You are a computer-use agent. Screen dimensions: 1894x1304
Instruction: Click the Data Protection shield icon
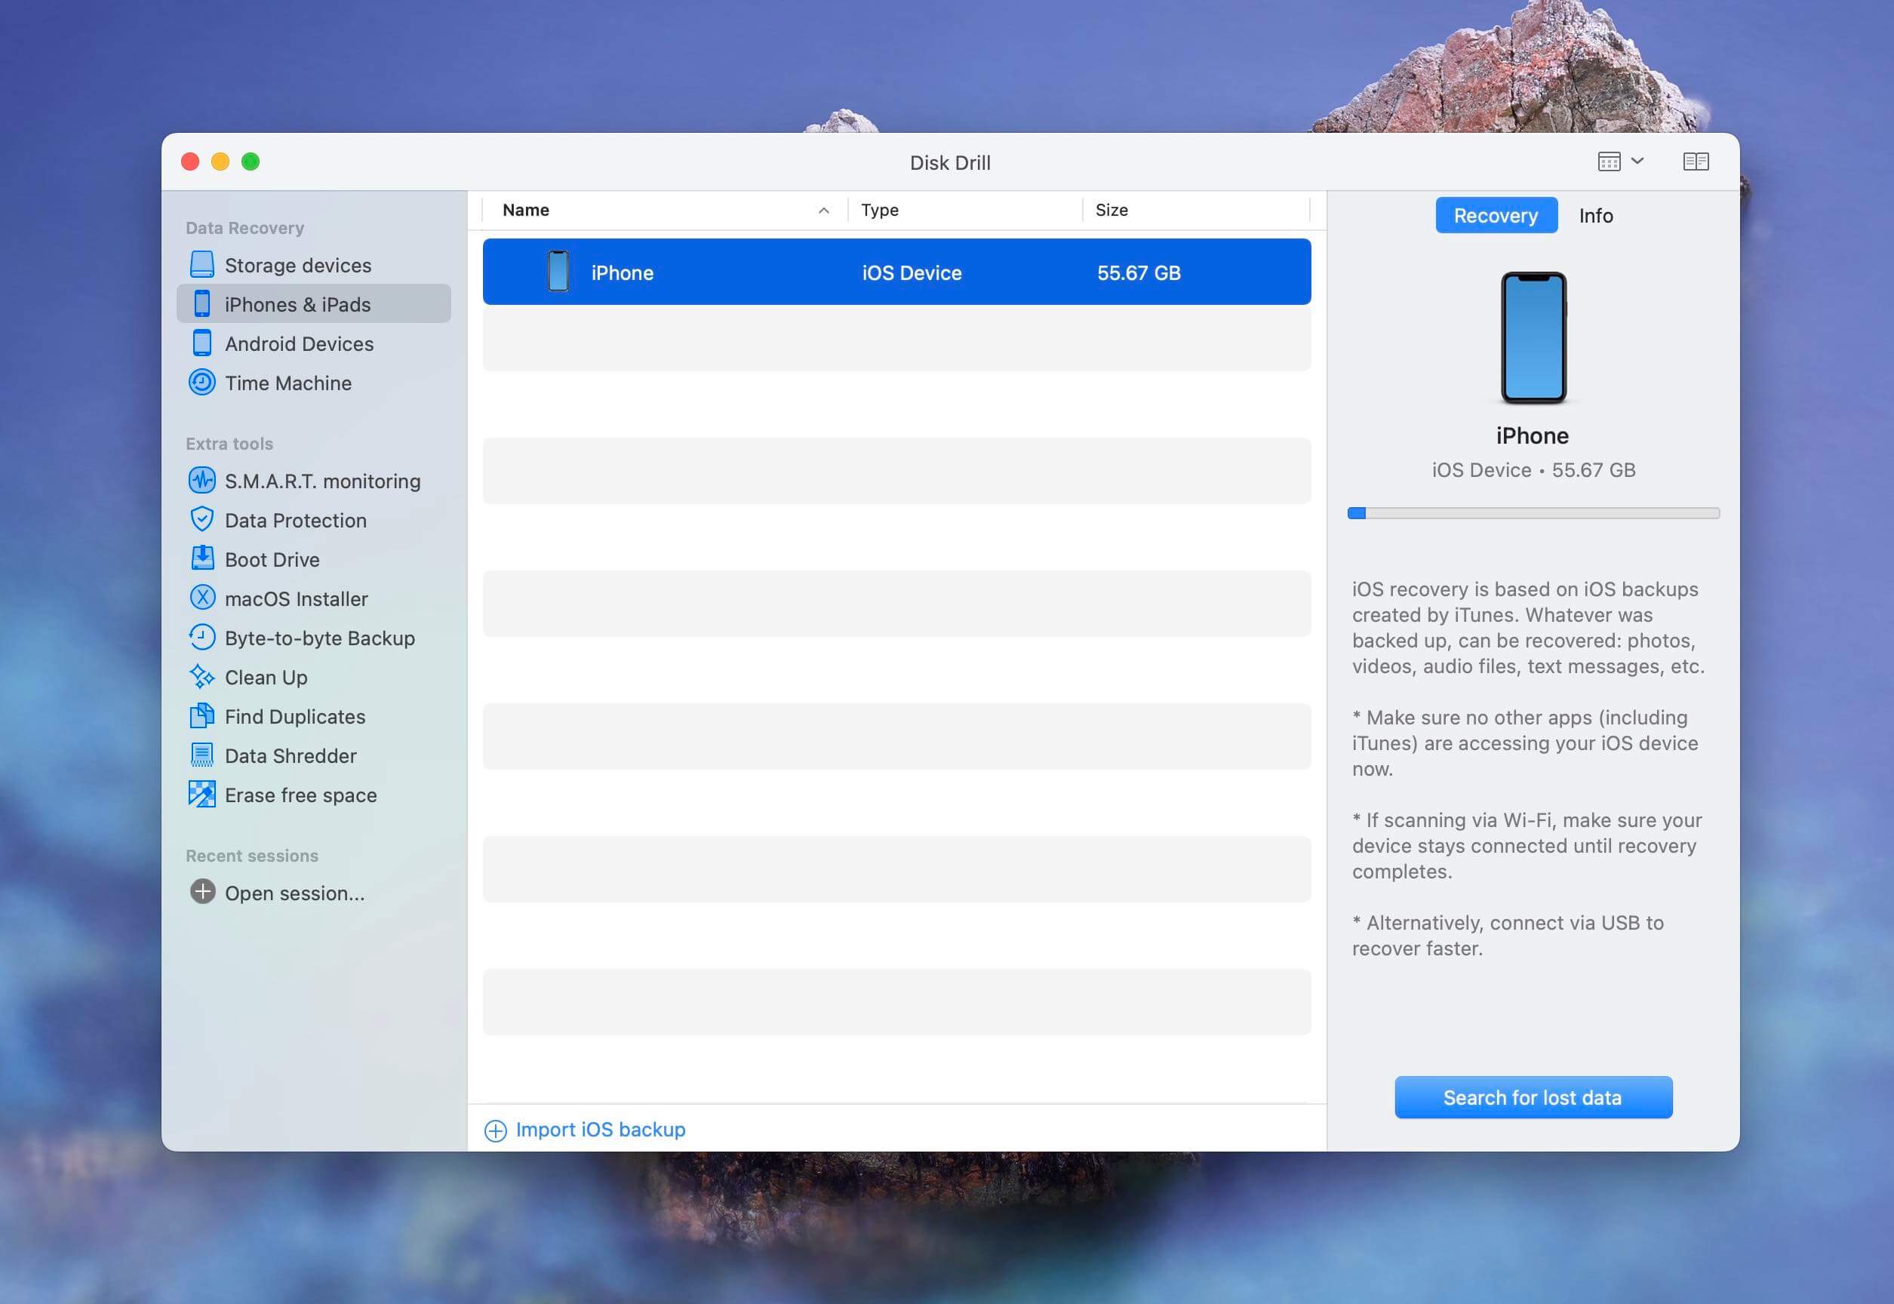[x=201, y=520]
